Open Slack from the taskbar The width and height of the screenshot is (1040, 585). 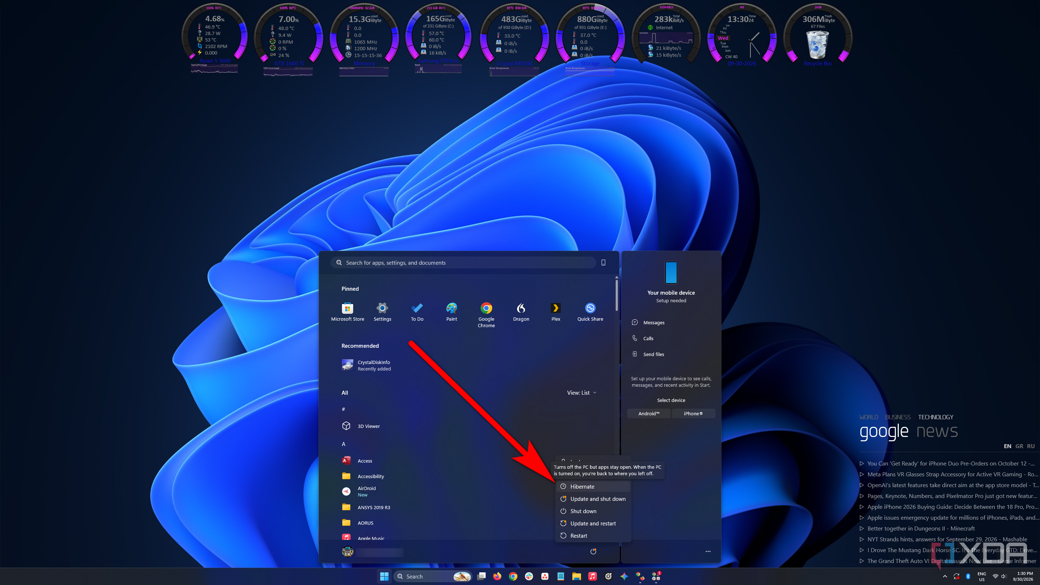click(528, 576)
